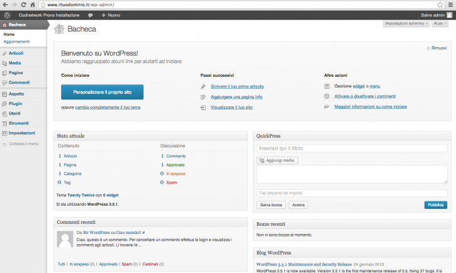Click the Pagine icon in sidebar
The height and width of the screenshot is (273, 456).
pos(4,73)
